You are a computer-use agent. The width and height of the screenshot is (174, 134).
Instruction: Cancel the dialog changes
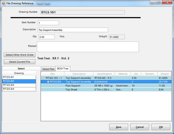click(140, 127)
